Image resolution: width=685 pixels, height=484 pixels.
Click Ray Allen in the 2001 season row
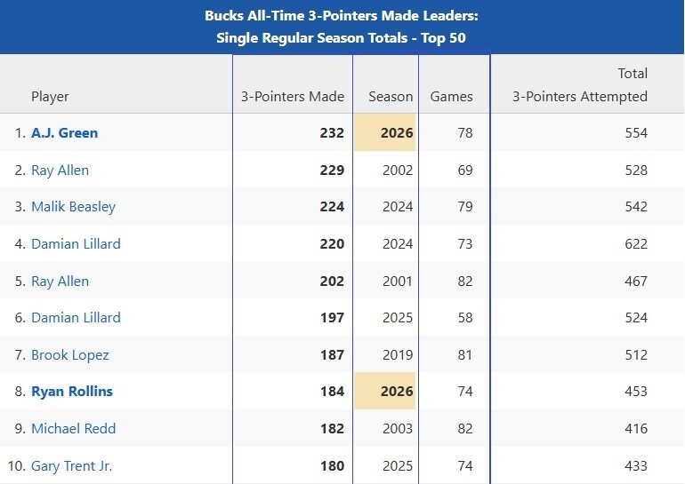point(60,282)
